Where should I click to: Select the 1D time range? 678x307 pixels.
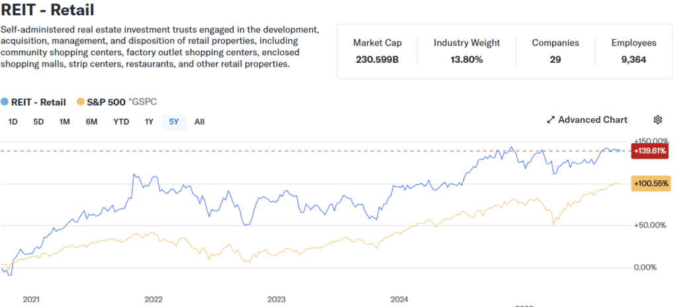point(13,121)
